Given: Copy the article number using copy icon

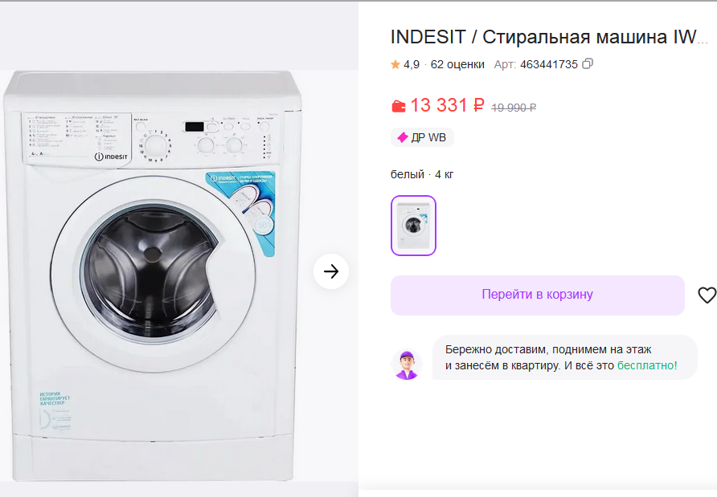Looking at the screenshot, I should [588, 64].
